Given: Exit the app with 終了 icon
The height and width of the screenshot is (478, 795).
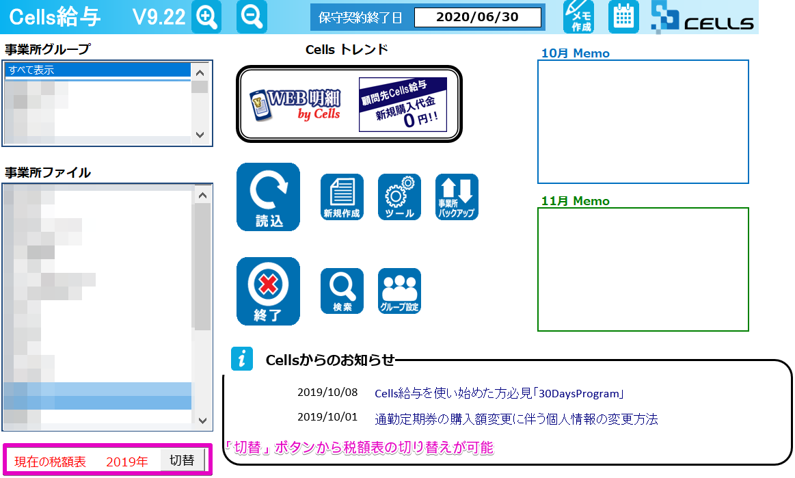Looking at the screenshot, I should [268, 291].
